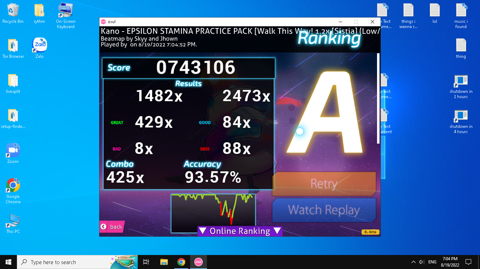Show hidden system tray icons
Image resolution: width=480 pixels, height=269 pixels.
point(414,262)
